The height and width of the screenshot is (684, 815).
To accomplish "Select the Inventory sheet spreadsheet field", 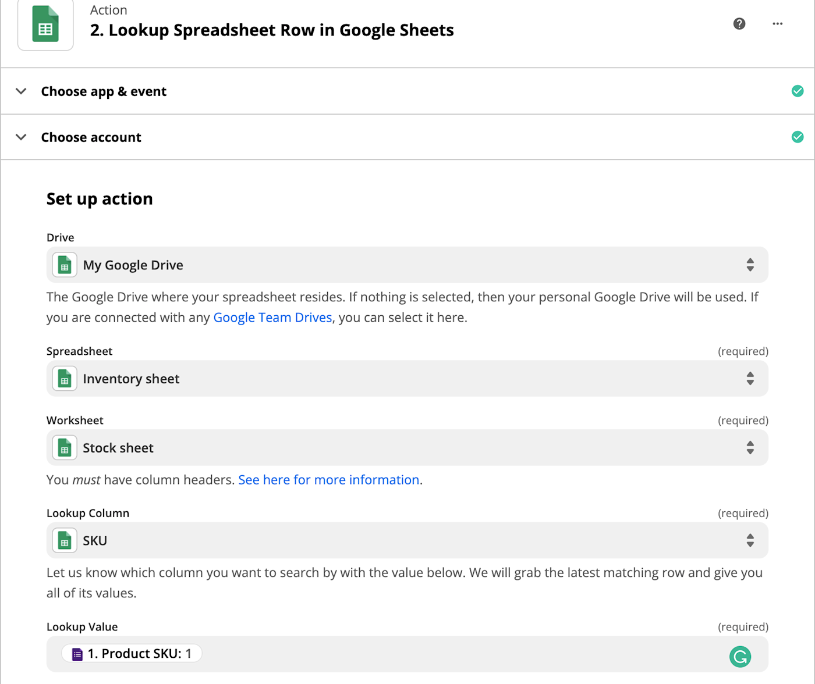I will pos(408,379).
